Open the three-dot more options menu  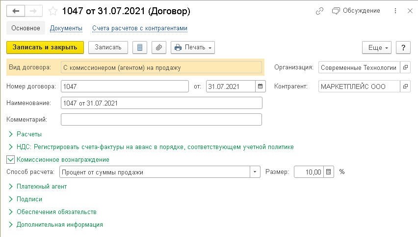point(396,11)
